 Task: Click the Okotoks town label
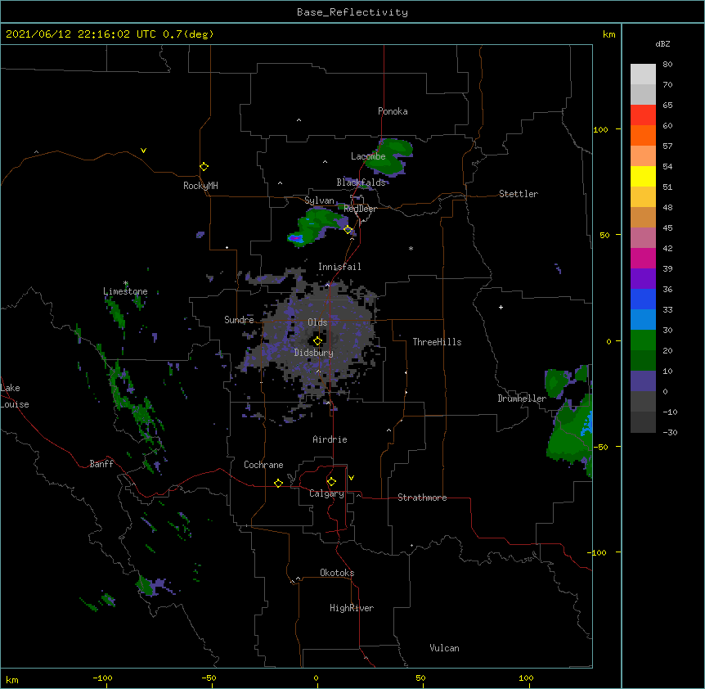[337, 573]
